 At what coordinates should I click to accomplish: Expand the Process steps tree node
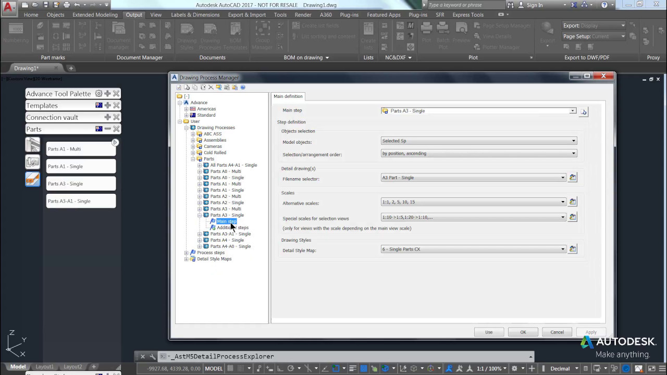[187, 253]
